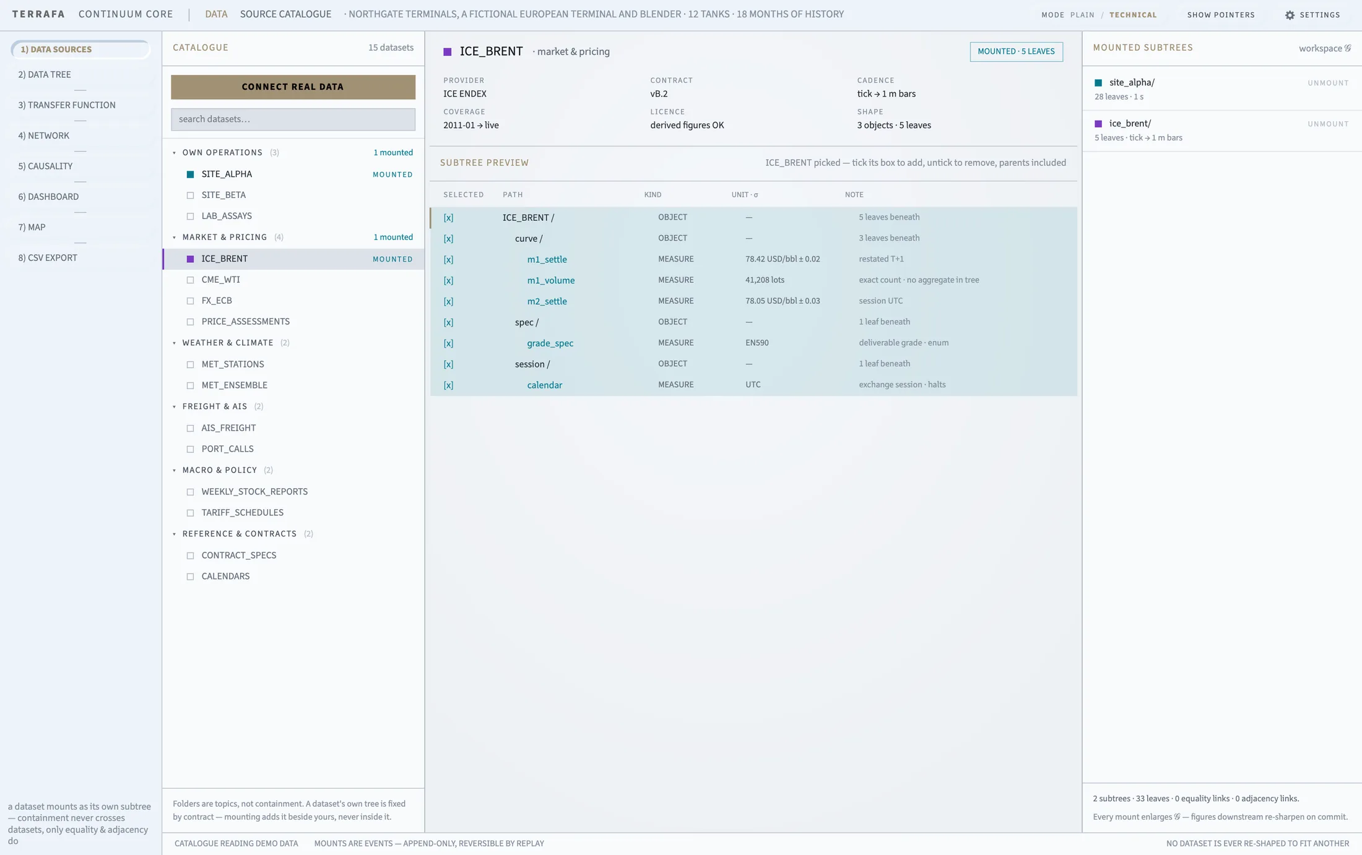Open the grade_spec measure link
Image resolution: width=1362 pixels, height=855 pixels.
[550, 343]
